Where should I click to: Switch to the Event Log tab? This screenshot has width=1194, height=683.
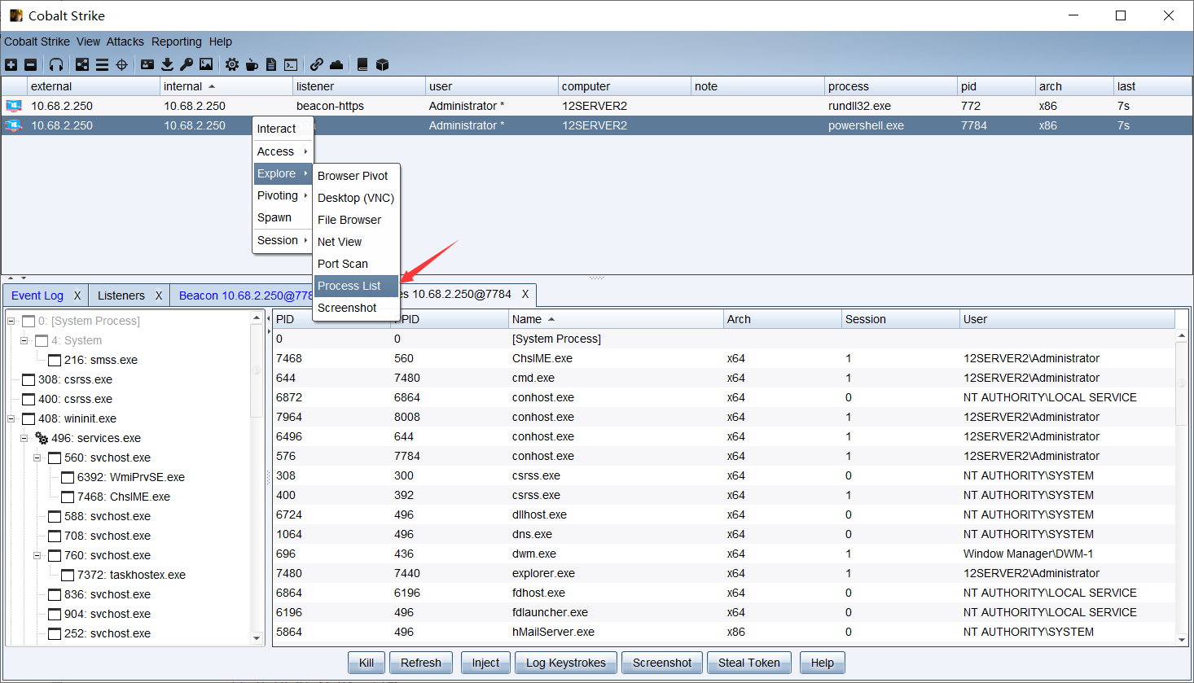pos(37,296)
